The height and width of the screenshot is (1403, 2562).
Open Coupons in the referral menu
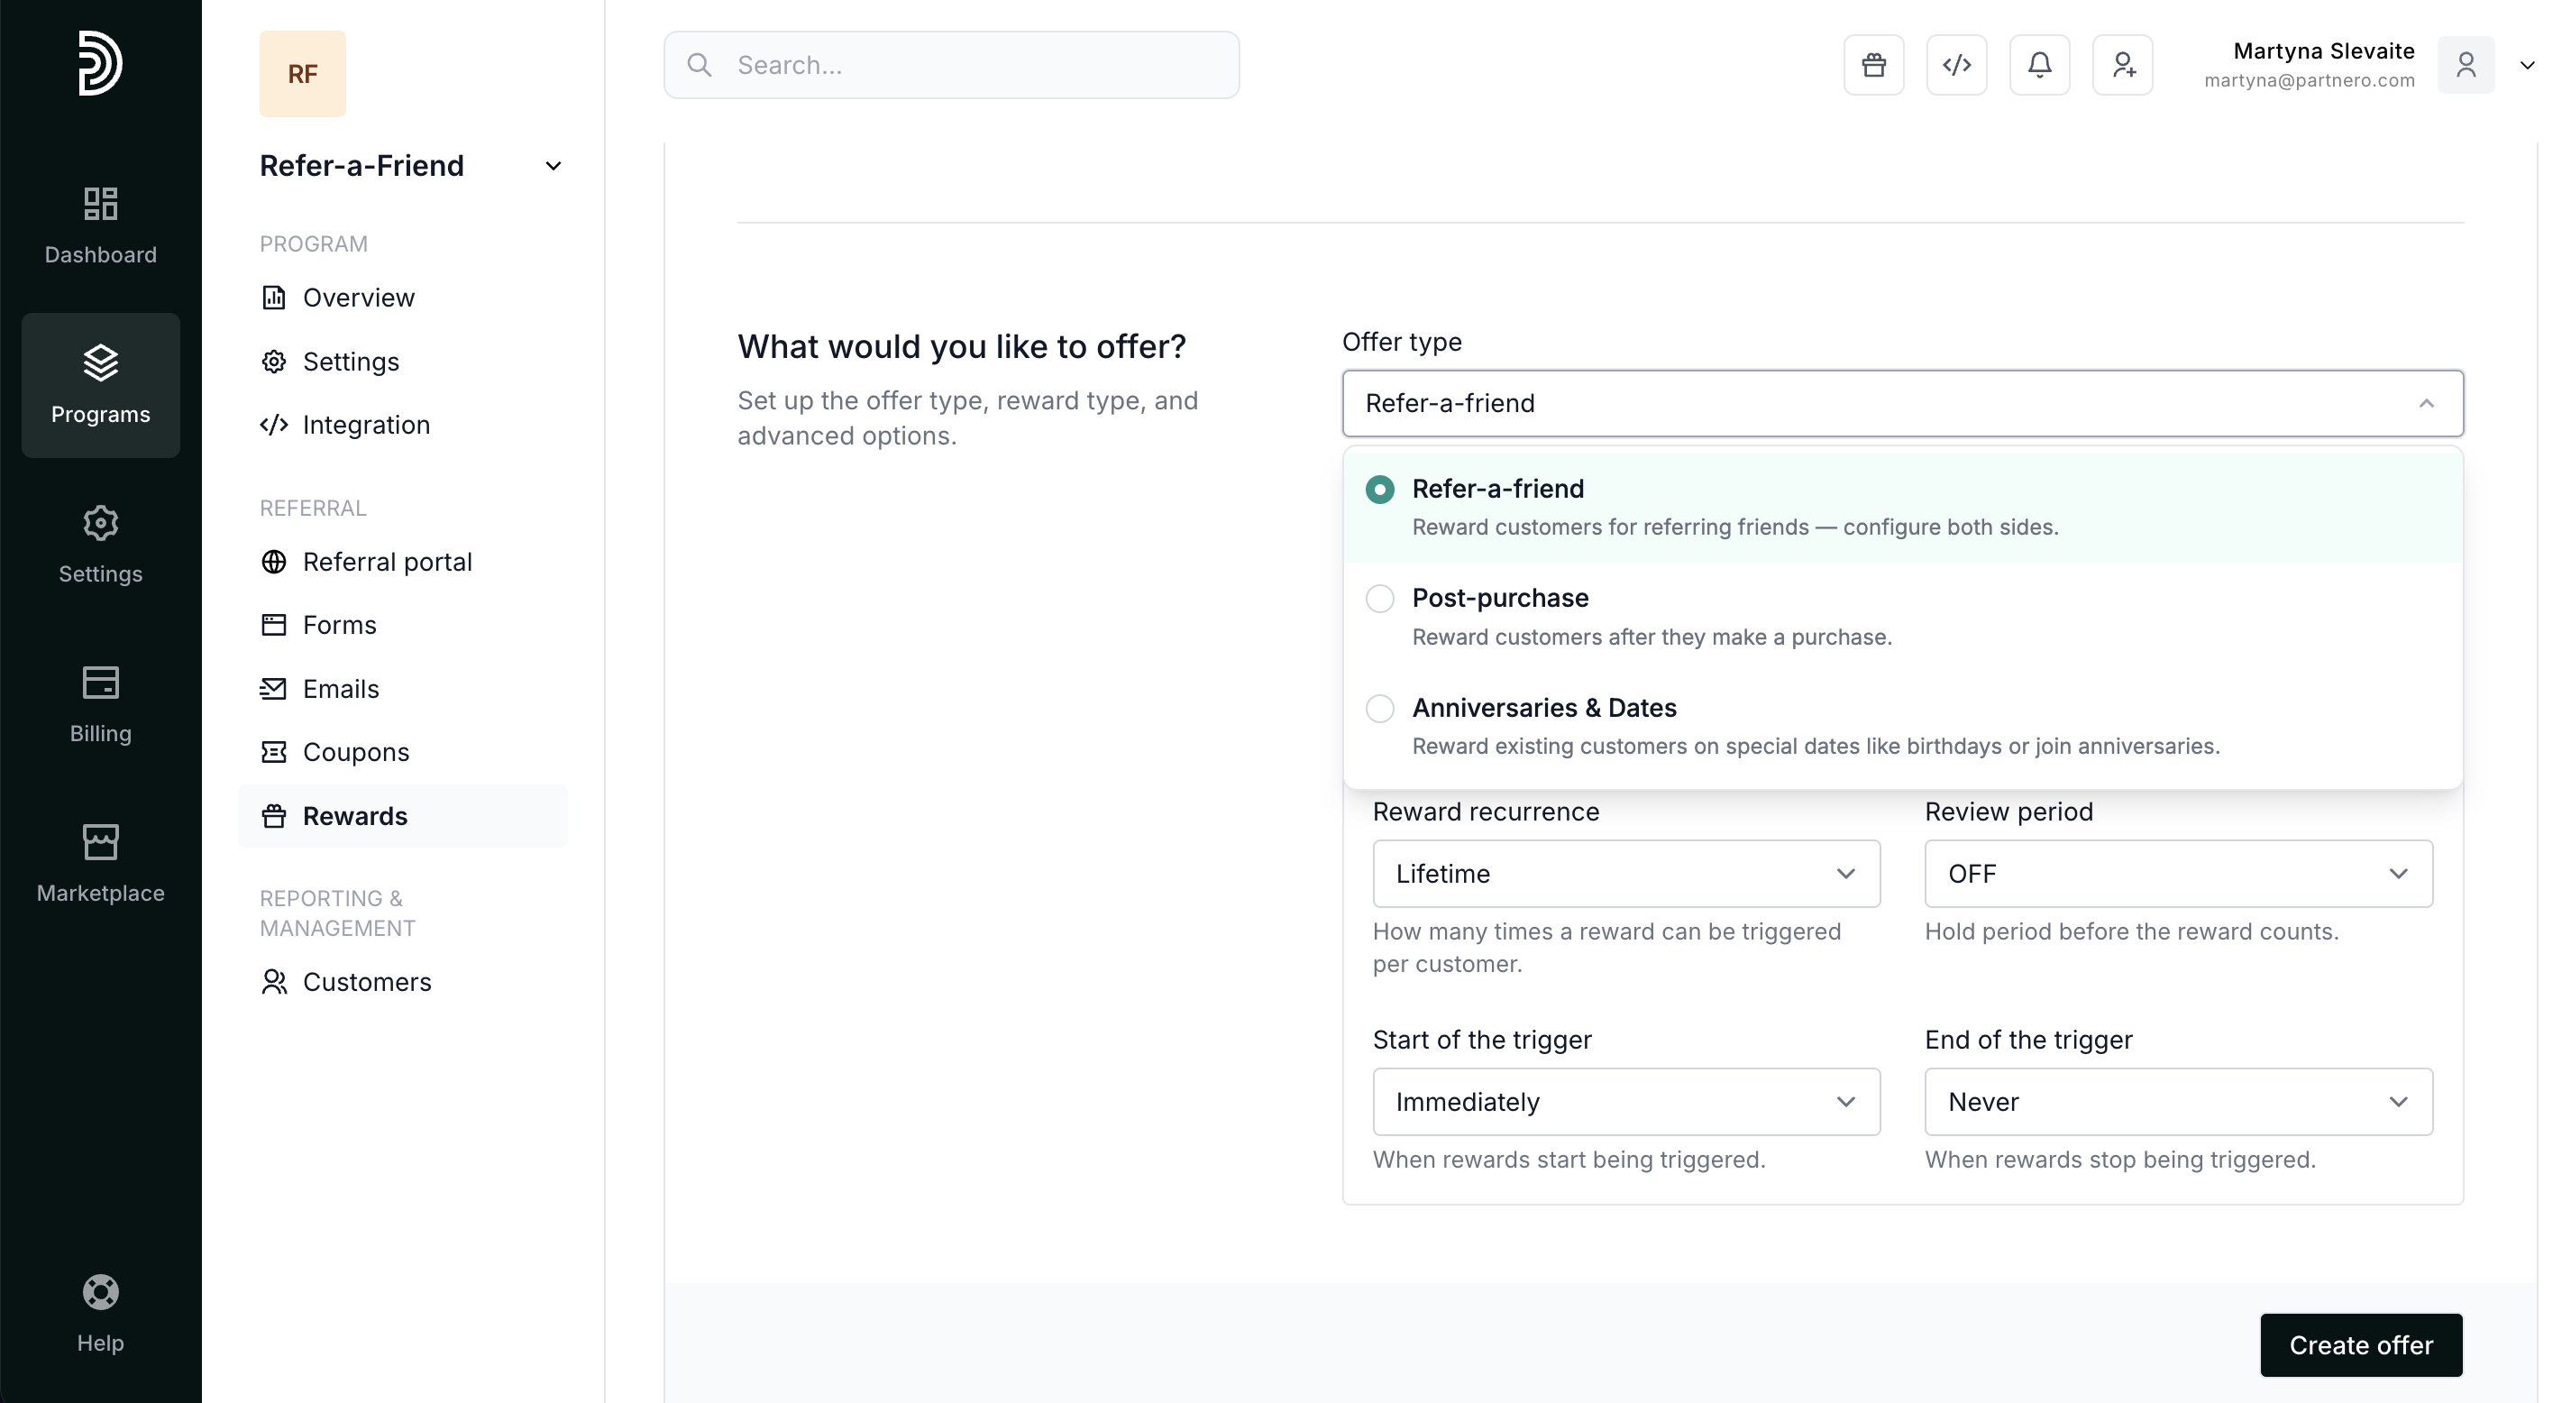pos(355,752)
